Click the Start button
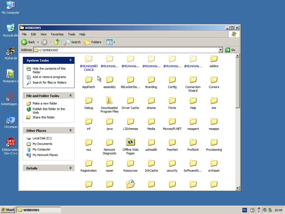285x214 pixels. 8,210
